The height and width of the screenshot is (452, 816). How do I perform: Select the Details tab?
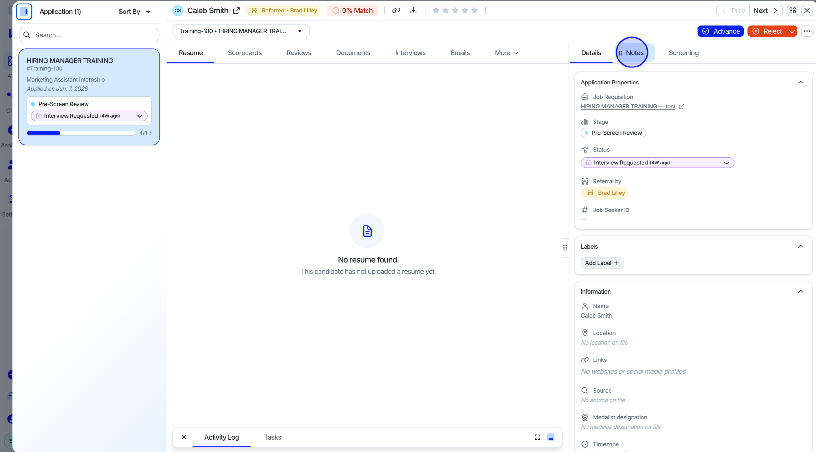pos(591,53)
